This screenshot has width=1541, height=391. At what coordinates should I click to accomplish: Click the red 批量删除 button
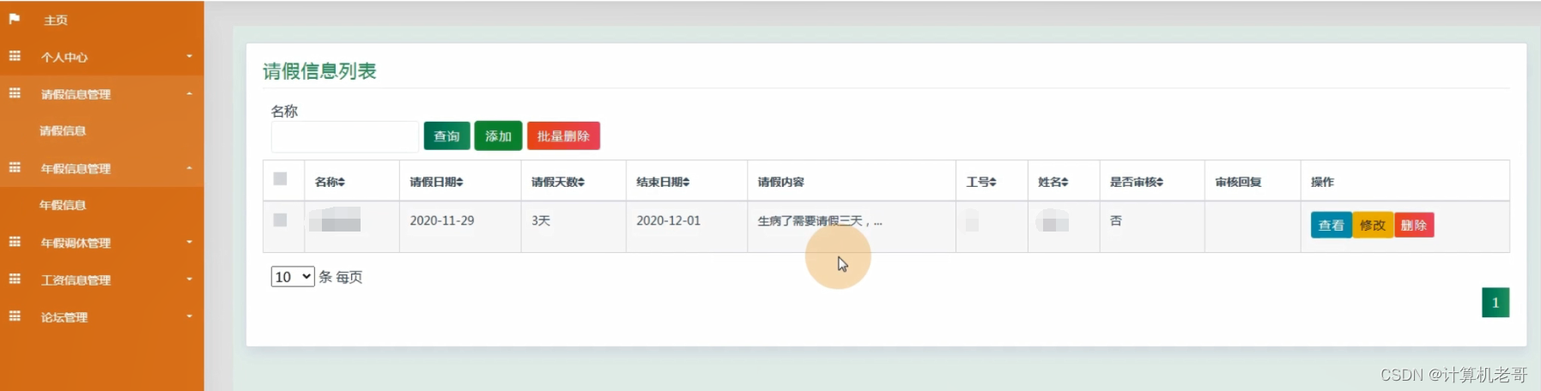pyautogui.click(x=563, y=135)
